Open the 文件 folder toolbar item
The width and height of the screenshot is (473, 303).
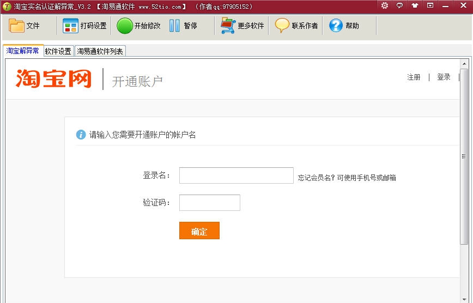(x=24, y=26)
